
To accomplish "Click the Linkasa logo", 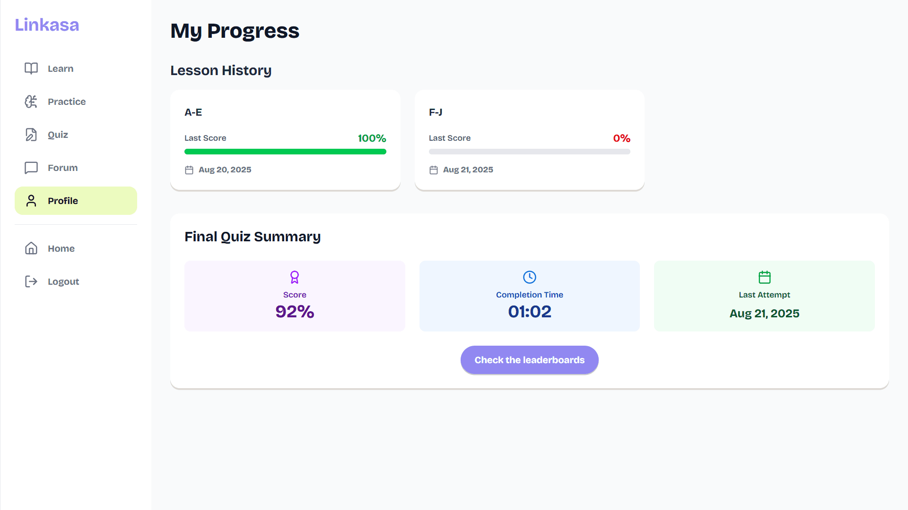I will [x=47, y=25].
